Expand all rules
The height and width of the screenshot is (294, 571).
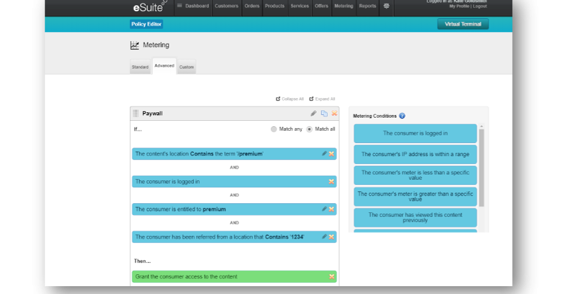pos(322,99)
